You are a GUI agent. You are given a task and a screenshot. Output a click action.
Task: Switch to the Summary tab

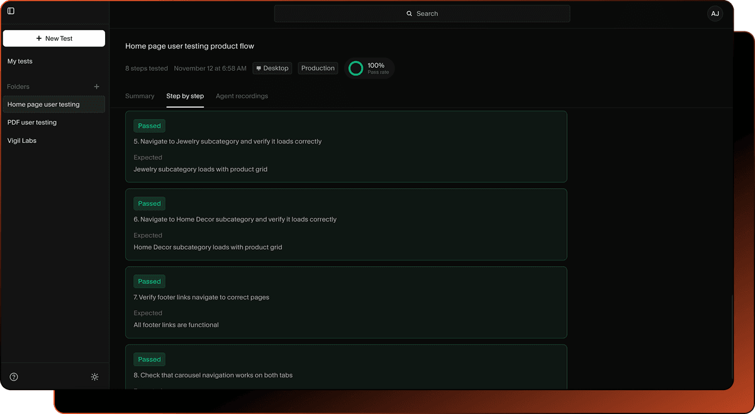coord(140,96)
